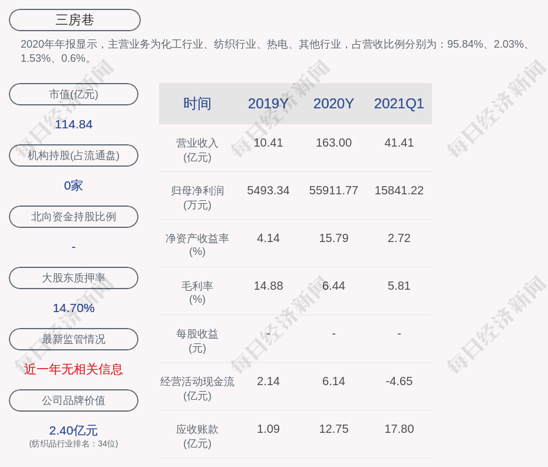
Task: Click net profit value 5493.34
Action: click(269, 190)
